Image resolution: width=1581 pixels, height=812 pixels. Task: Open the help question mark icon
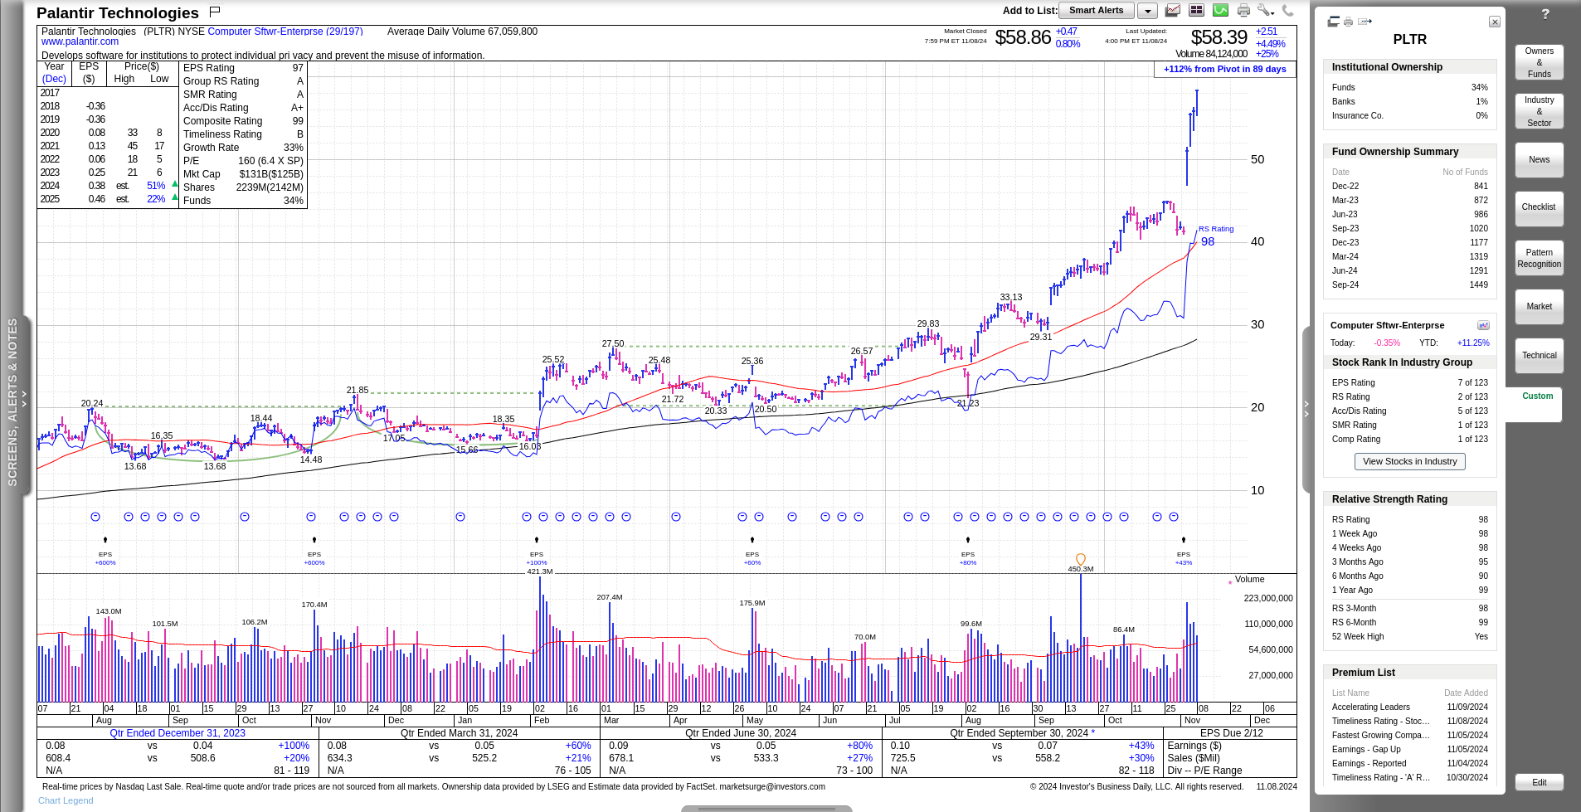1545,14
